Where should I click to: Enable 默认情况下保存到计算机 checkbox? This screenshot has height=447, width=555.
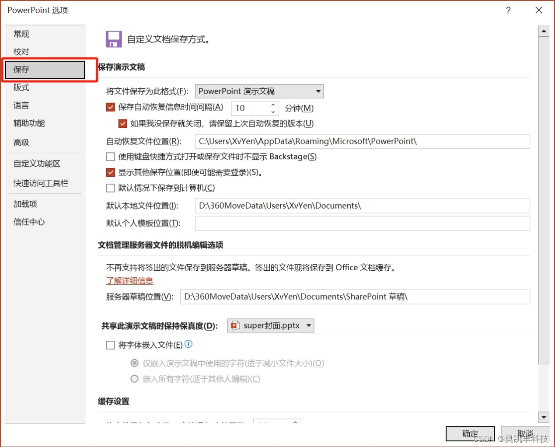pos(111,188)
